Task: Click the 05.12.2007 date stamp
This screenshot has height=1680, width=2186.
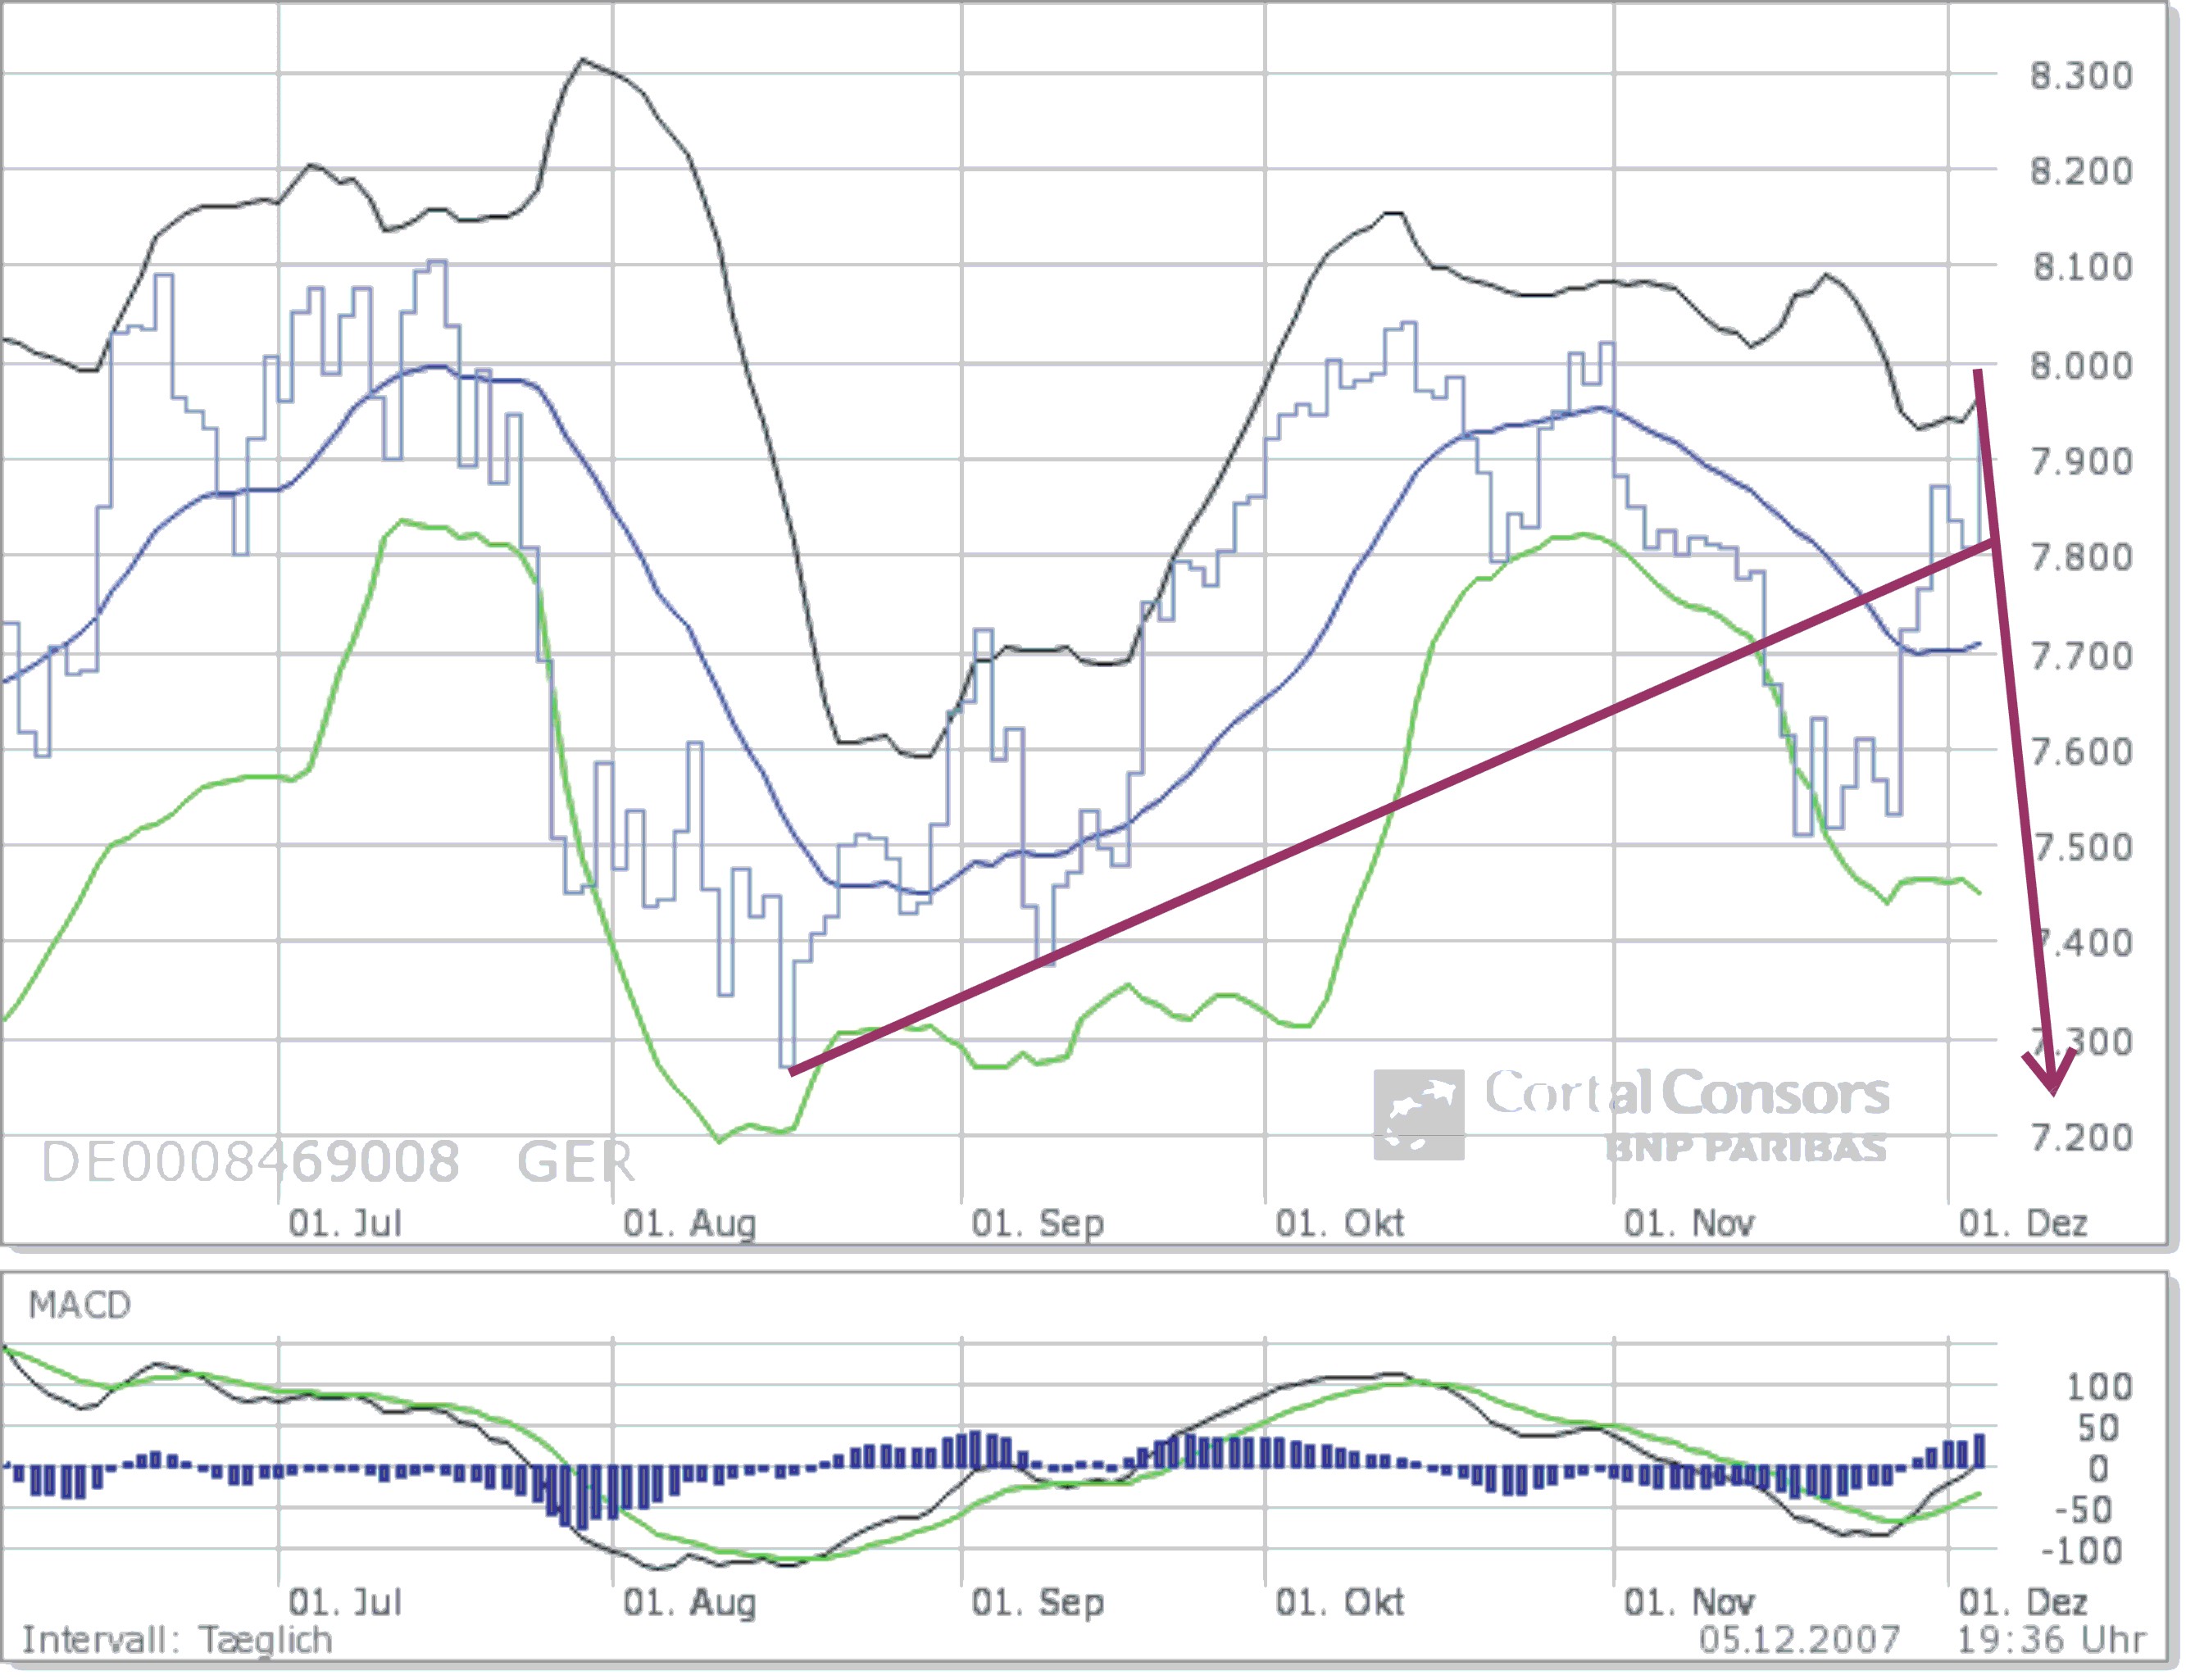Action: coord(1798,1640)
